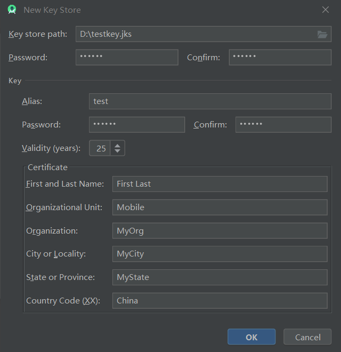Edit City or Locality field
341x352 pixels.
[220, 254]
